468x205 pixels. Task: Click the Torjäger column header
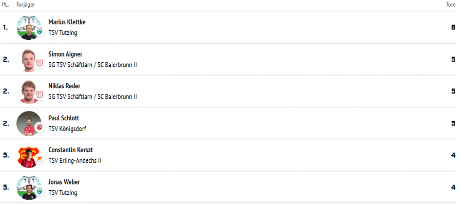pos(25,5)
